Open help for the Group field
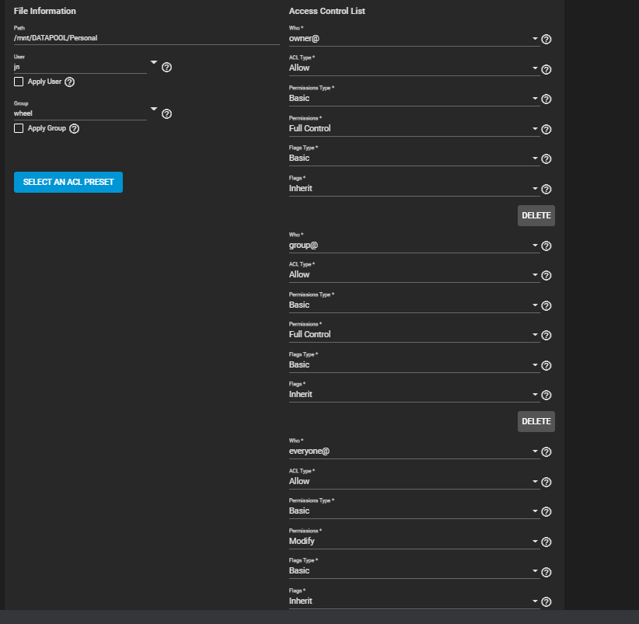639x624 pixels. coord(166,113)
